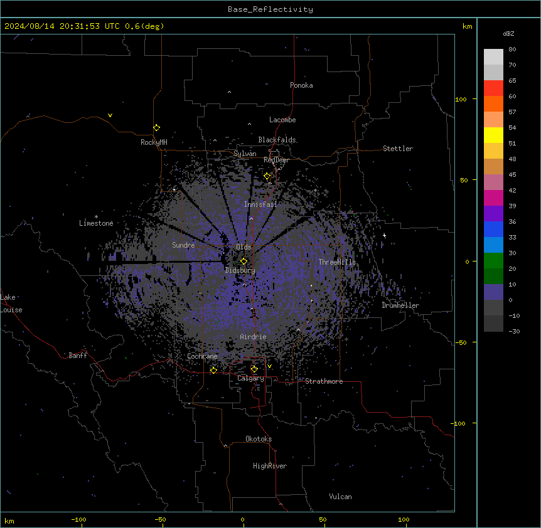541x528 pixels.
Task: Select the slate purple 10 dBZ legend swatch
Action: click(x=493, y=292)
